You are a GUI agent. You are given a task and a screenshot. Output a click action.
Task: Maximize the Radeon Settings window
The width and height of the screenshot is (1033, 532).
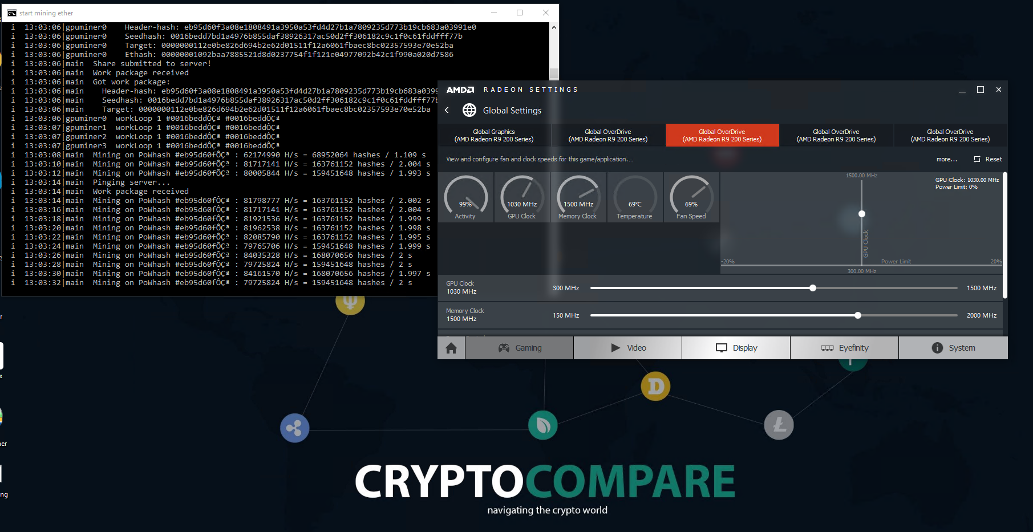click(981, 90)
